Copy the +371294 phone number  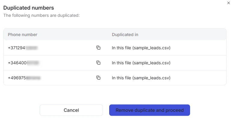click(x=98, y=48)
